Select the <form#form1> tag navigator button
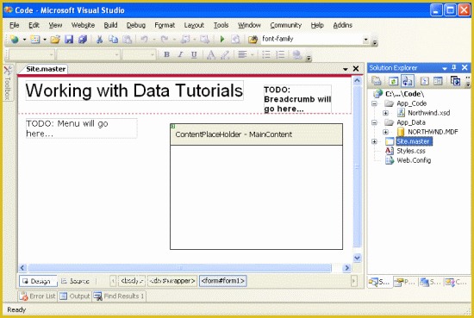 tap(223, 281)
